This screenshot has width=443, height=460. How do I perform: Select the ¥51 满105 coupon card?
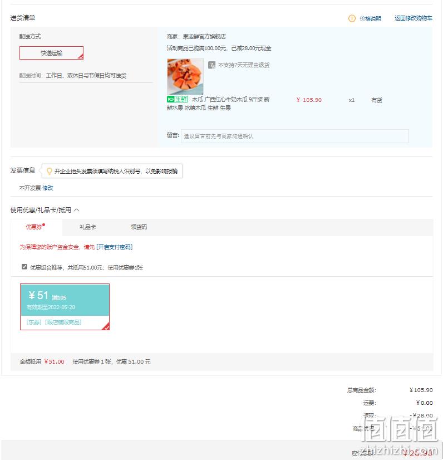[x=65, y=307]
